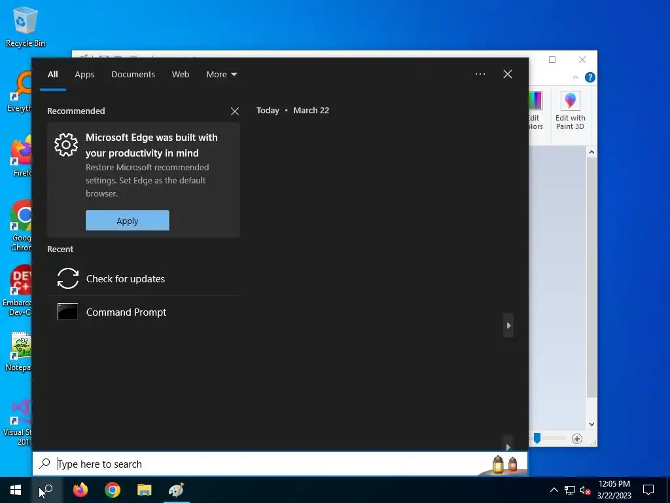Screen dimensions: 670x503
Task: Open Edit colors in Paint ribbon
Action: coord(535,111)
